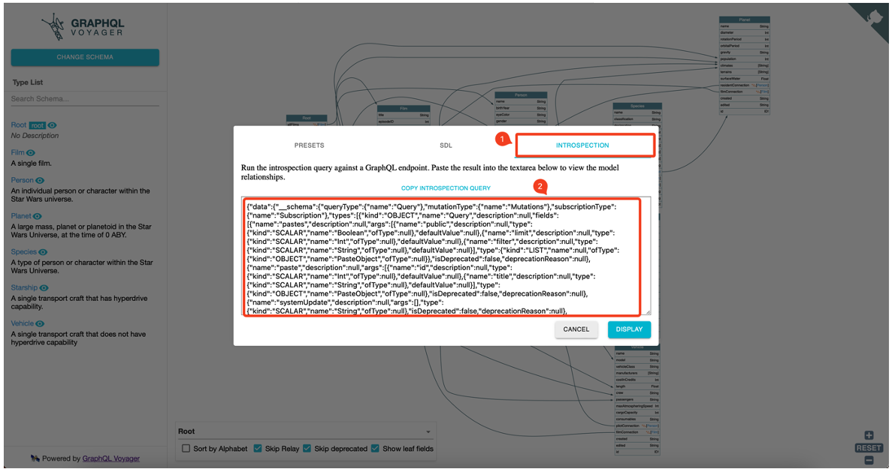Switch to the PRESETS tab

pos(309,145)
